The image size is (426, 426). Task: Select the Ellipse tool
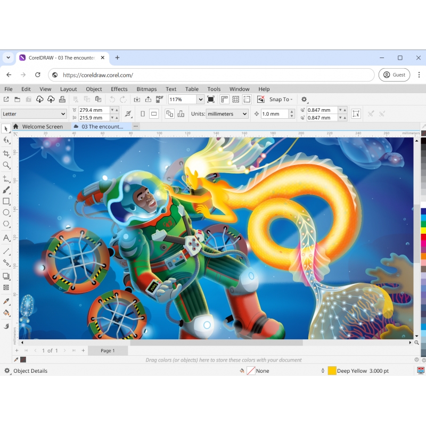pyautogui.click(x=6, y=212)
